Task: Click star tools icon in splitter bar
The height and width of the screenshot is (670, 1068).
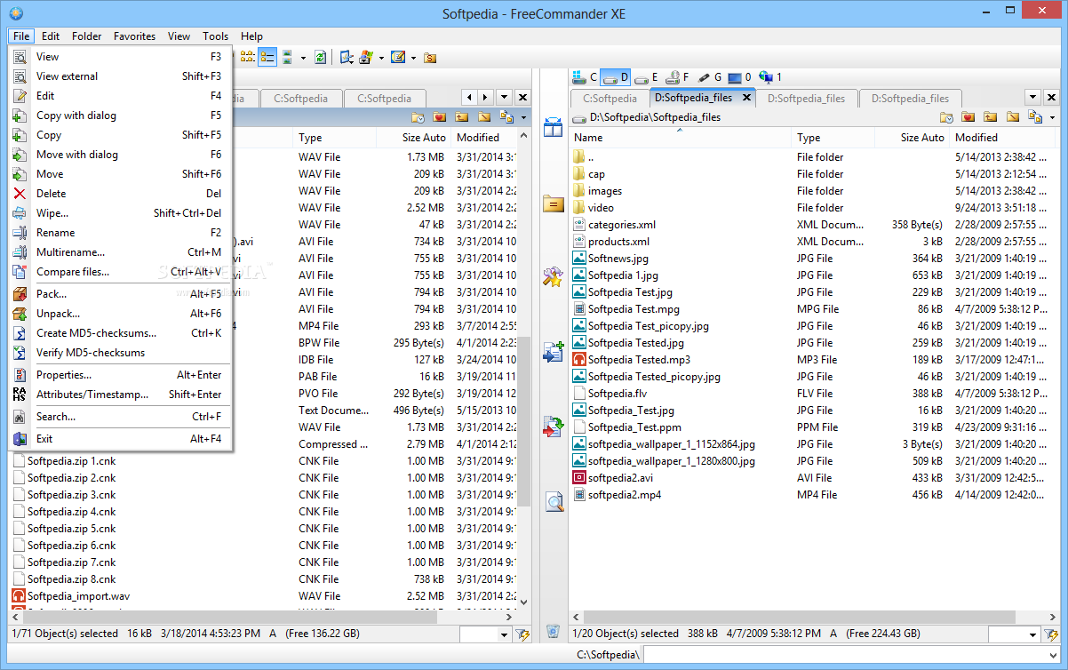Action: pos(554,277)
